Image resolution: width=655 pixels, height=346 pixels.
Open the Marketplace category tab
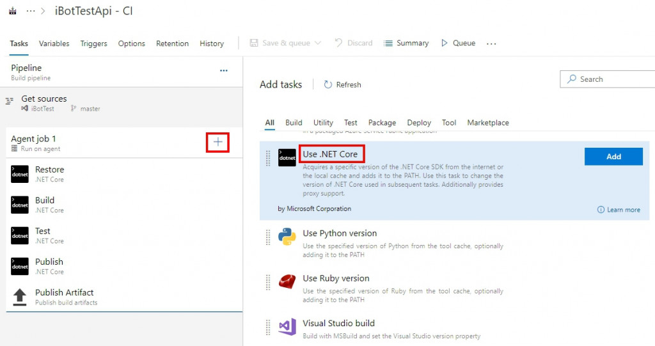(x=488, y=123)
